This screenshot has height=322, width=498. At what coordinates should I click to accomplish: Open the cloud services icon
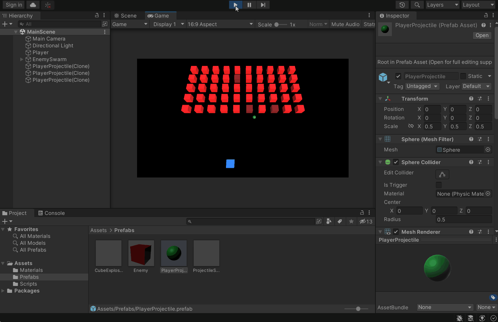pos(33,5)
